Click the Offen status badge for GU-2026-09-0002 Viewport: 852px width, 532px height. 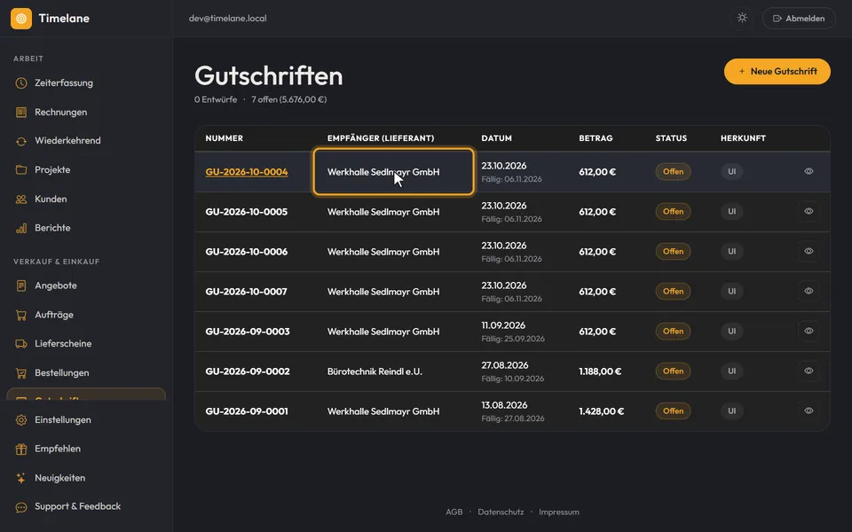(673, 372)
